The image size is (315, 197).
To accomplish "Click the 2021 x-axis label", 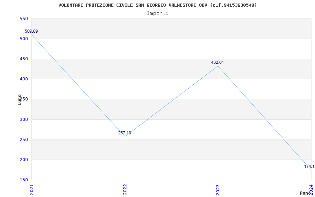I will (31, 190).
